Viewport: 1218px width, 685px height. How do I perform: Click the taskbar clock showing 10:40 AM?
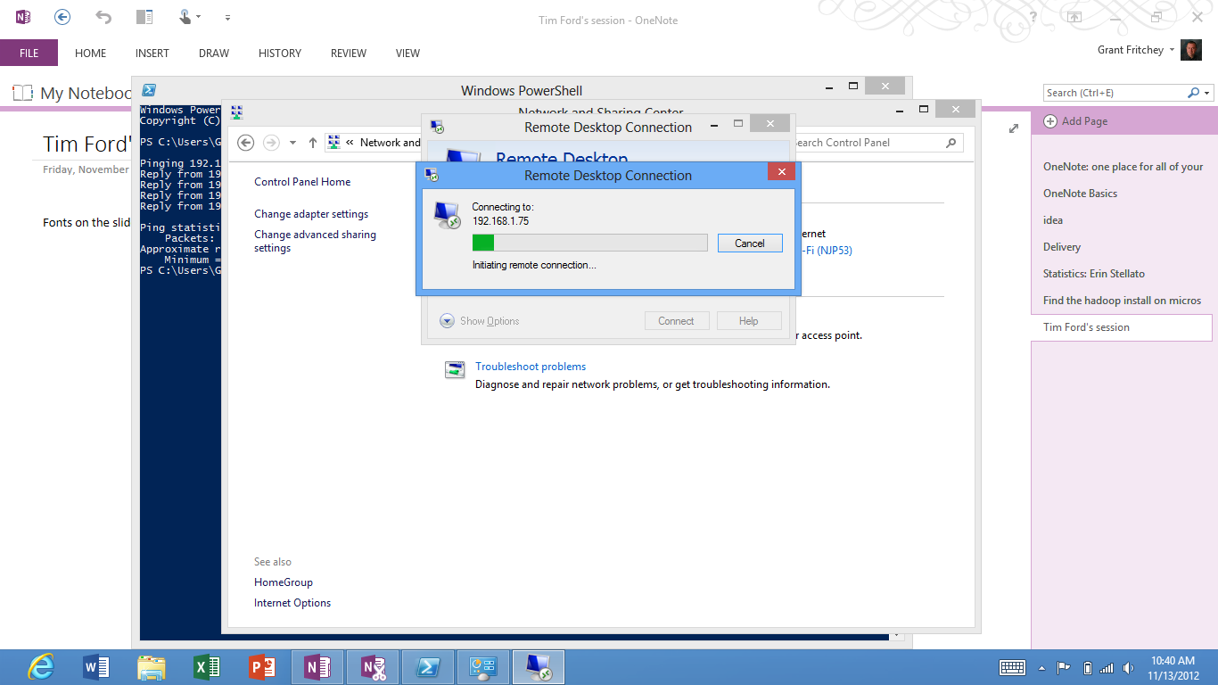pos(1173,667)
